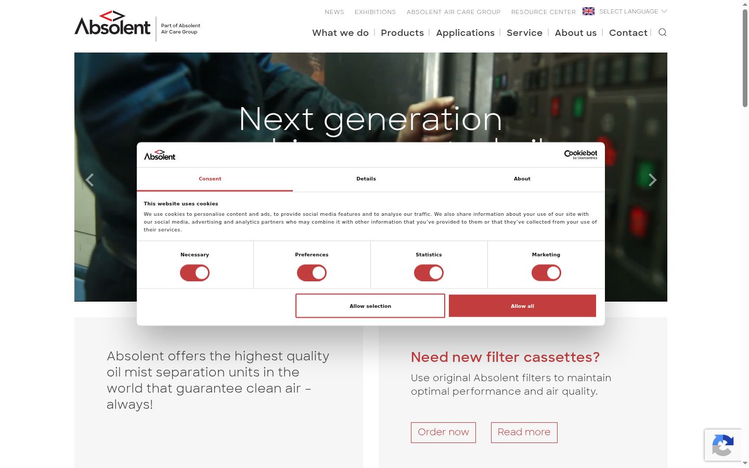
Task: Open the Select Language dropdown
Action: pyautogui.click(x=633, y=11)
